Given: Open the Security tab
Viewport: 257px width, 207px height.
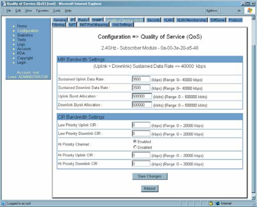Looking at the screenshot, I should [153, 20].
